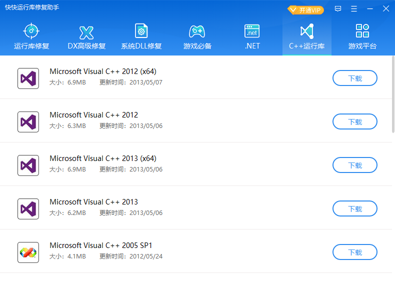This screenshot has width=395, height=281.
Task: Switch to the DX高级修复 tab label
Action: point(86,46)
